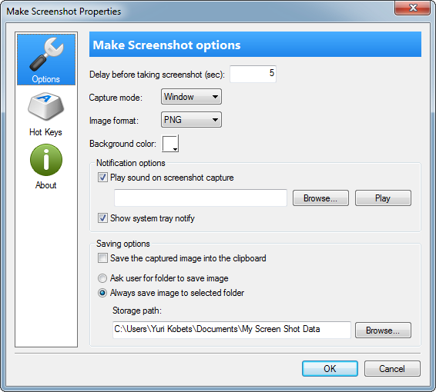Open the Background color picker swatch
This screenshot has width=436, height=392.
[170, 144]
